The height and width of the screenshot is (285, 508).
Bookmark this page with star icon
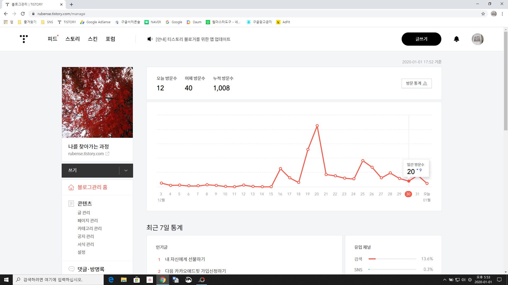[x=483, y=14]
